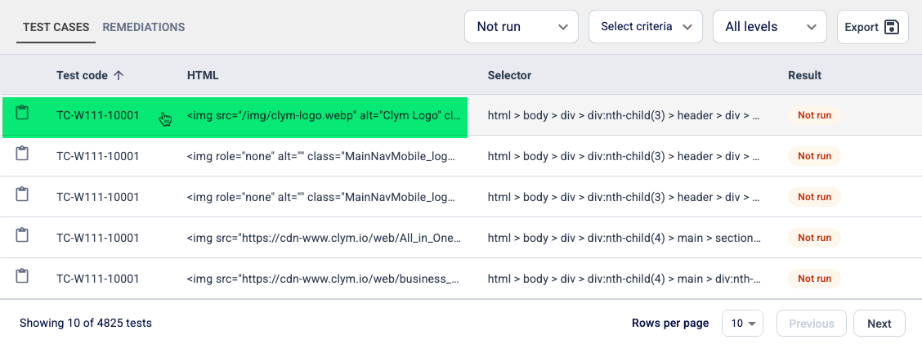The width and height of the screenshot is (922, 344).
Task: Click the HTML column header
Action: 203,75
